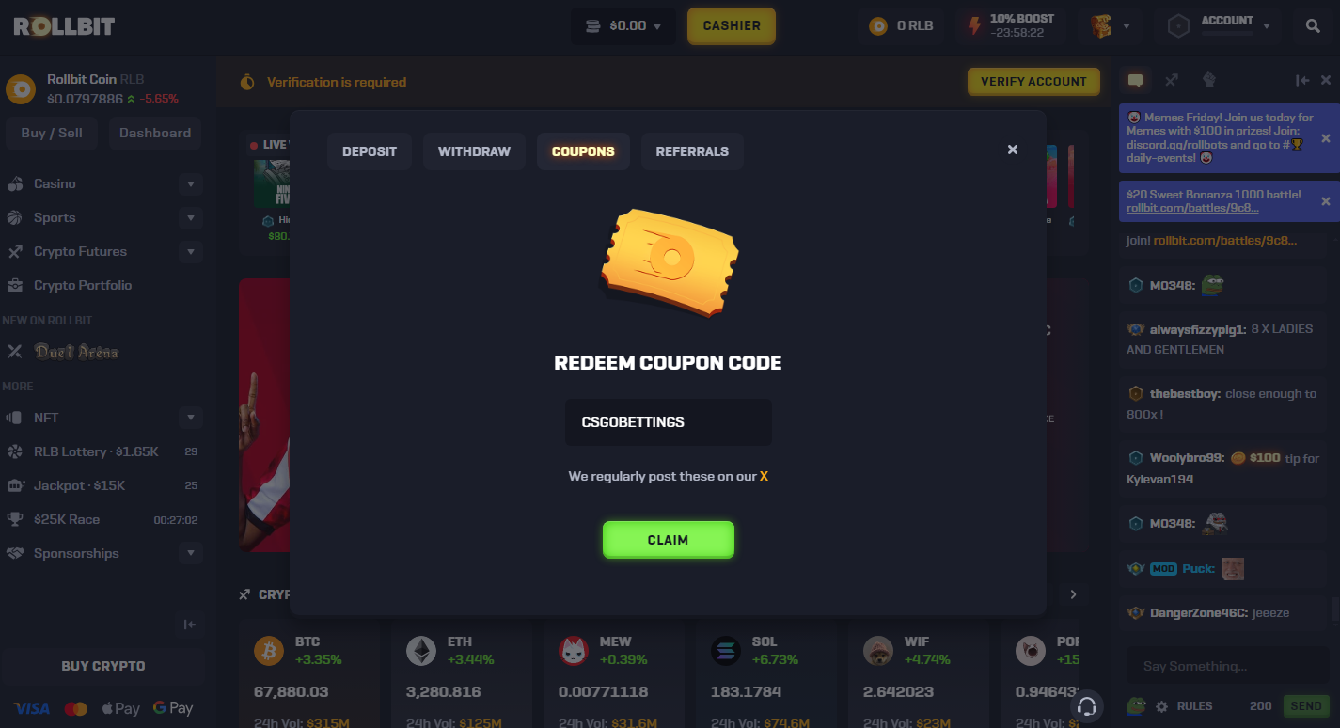Dismiss the Memes Friday announcement
The height and width of the screenshot is (728, 1340).
[x=1326, y=138]
